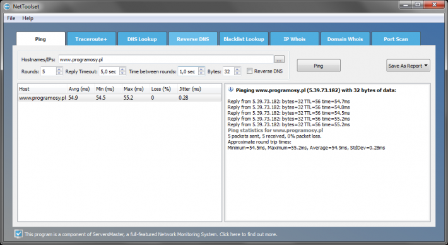Click the info icon beside Pinging header
448x245 pixels.
pyautogui.click(x=230, y=90)
